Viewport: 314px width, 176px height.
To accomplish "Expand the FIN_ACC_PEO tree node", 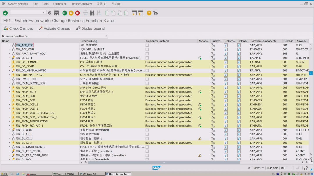I will pos(9,45).
